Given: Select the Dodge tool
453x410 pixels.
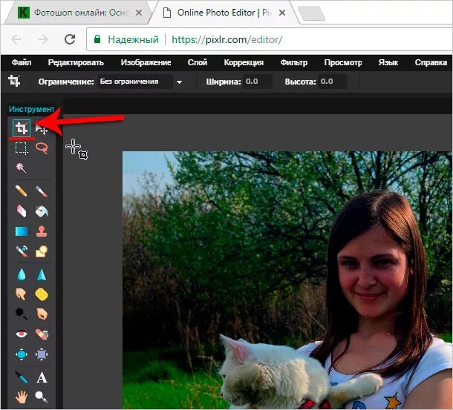Looking at the screenshot, I should click(22, 314).
